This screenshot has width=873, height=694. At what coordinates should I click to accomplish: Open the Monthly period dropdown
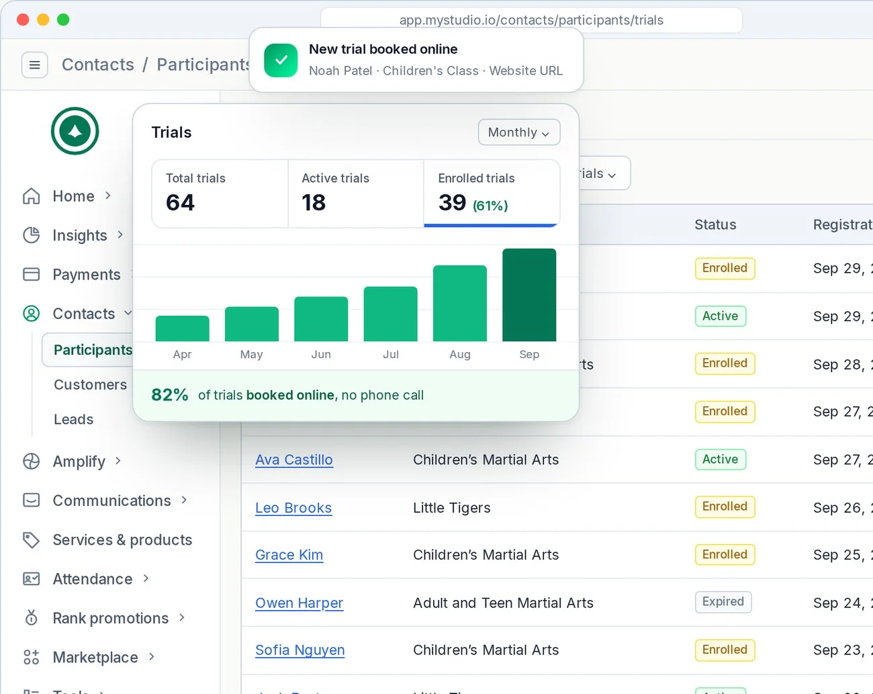519,132
